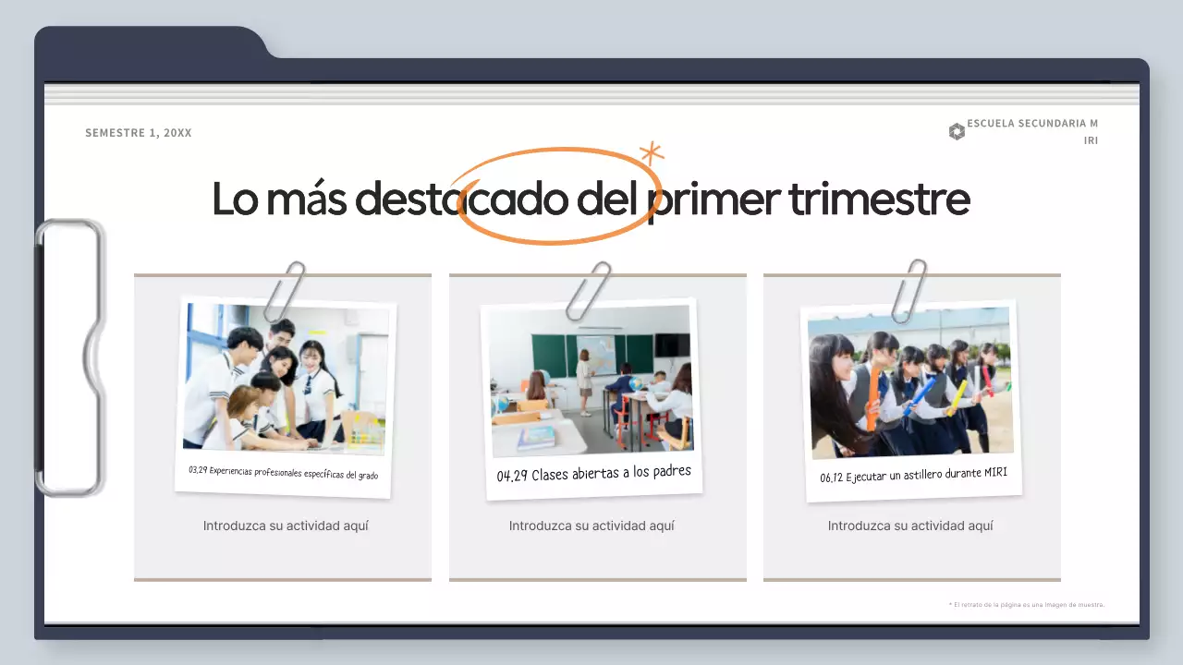The image size is (1183, 665).
Task: Click the hexagon school logo icon
Action: (x=957, y=132)
